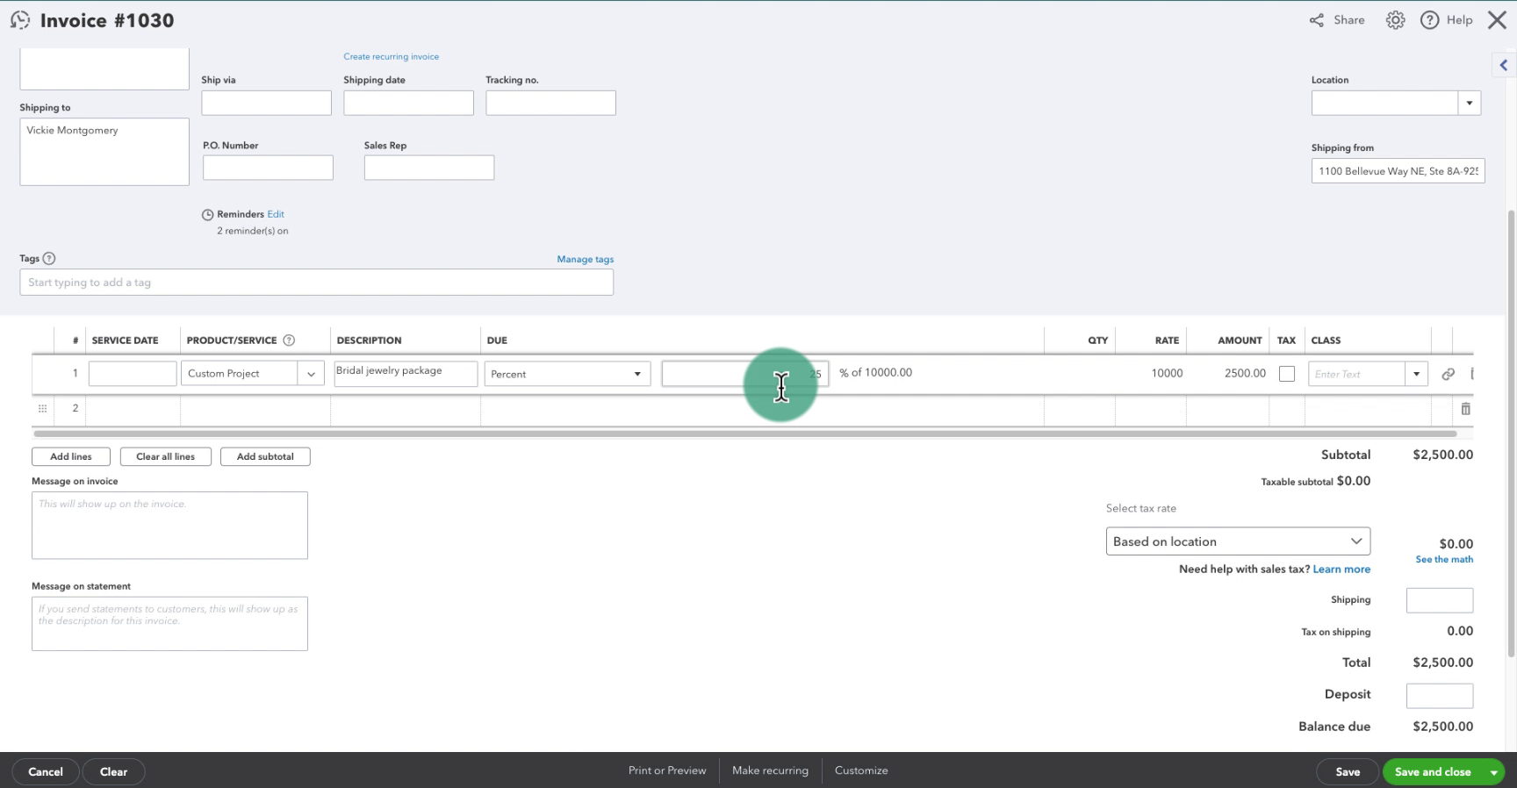This screenshot has height=788, width=1517.
Task: Expand the side panel chevron arrow
Action: coord(1503,65)
